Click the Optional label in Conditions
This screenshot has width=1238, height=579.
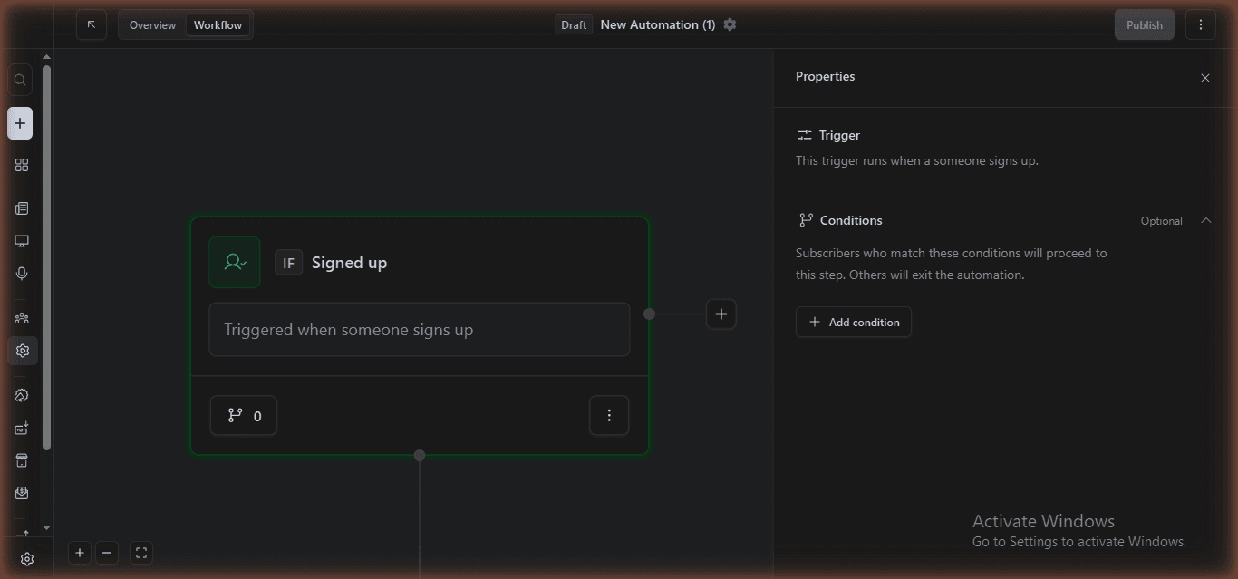pyautogui.click(x=1161, y=221)
